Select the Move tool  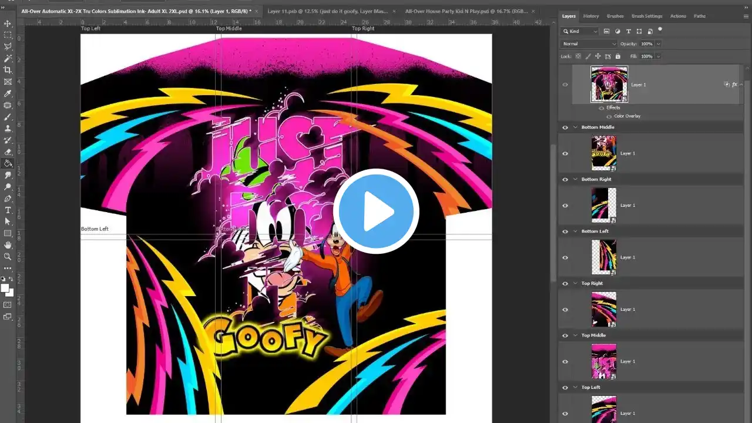click(x=8, y=23)
